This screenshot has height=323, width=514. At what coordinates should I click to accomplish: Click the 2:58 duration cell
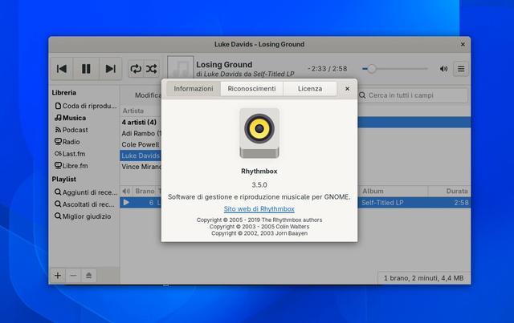tap(461, 203)
